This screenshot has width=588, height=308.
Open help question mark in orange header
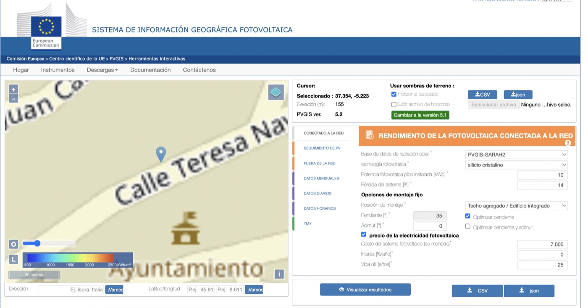[x=568, y=143]
